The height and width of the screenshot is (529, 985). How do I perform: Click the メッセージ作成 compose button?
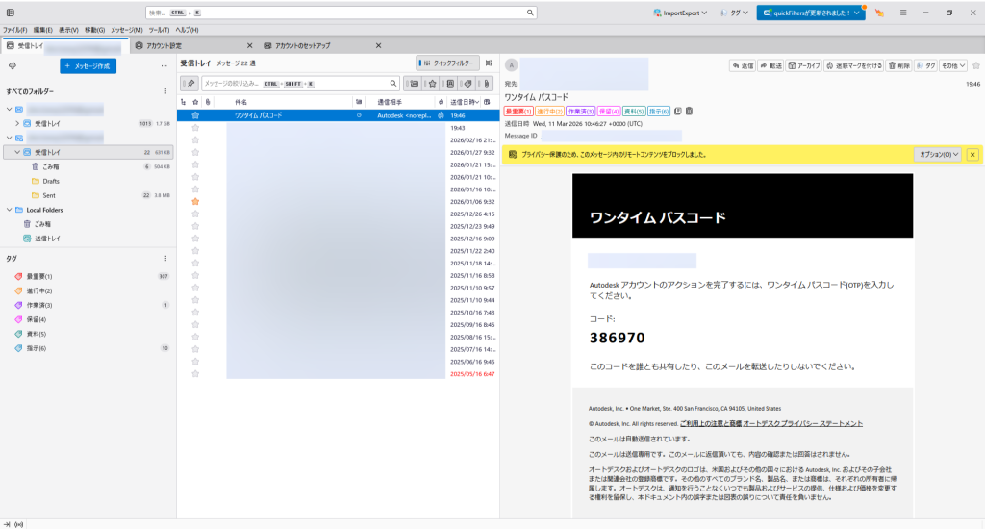(88, 65)
